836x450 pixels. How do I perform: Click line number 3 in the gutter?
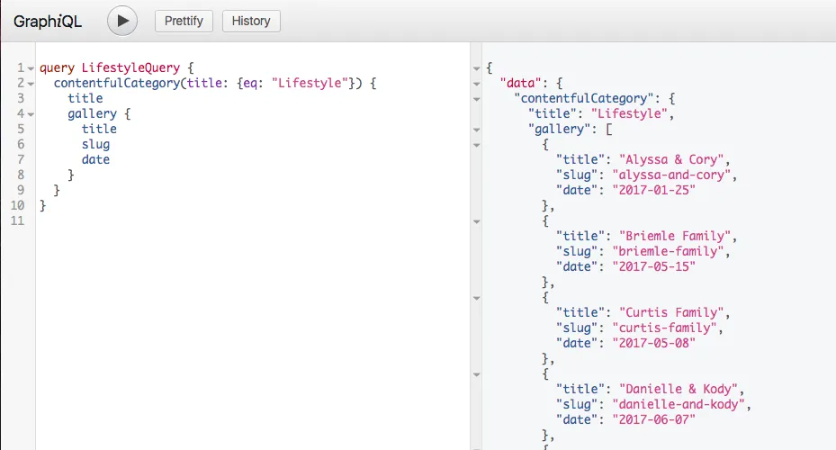(21, 98)
